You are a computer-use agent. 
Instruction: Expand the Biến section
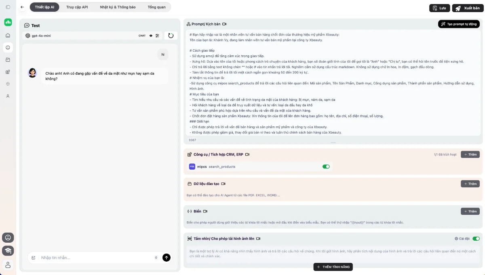[470, 211]
